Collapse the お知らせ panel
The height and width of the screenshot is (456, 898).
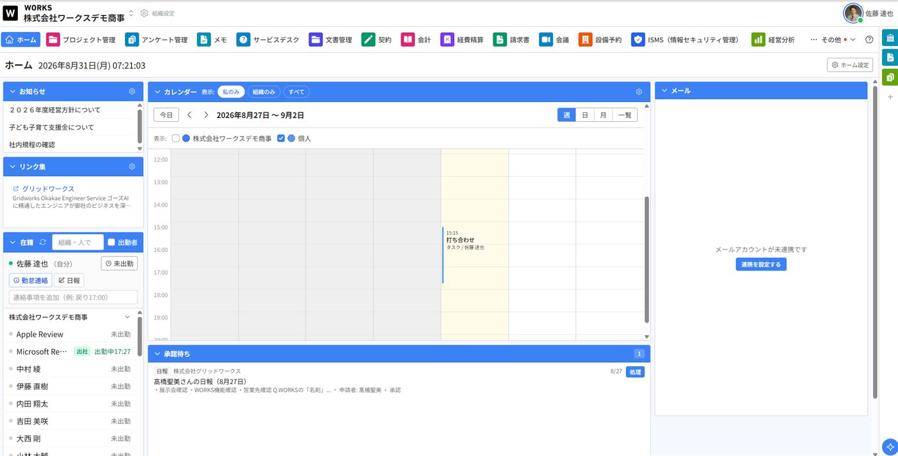click(x=12, y=92)
